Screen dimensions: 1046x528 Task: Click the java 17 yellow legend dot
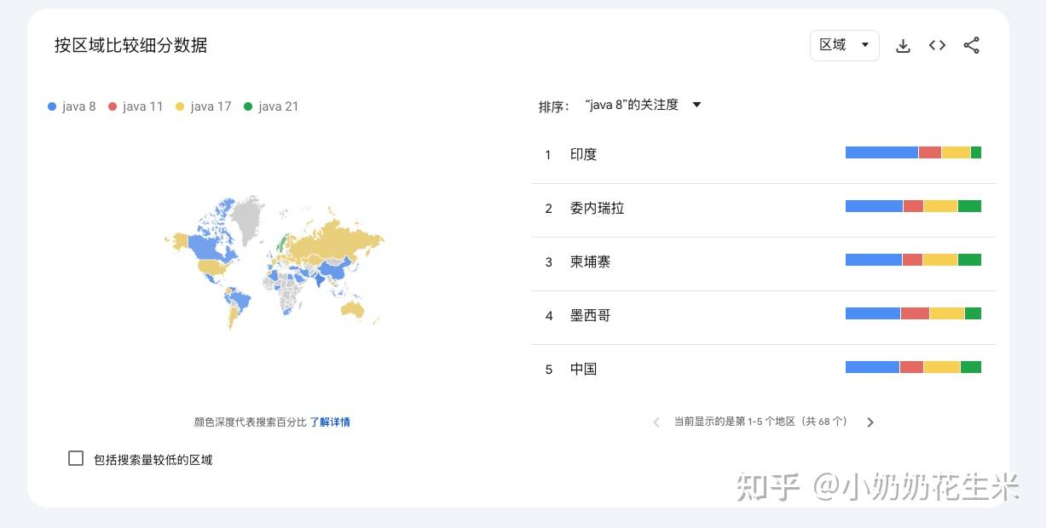(x=179, y=106)
